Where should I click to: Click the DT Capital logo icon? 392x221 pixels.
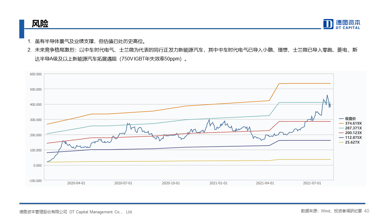coord(328,24)
